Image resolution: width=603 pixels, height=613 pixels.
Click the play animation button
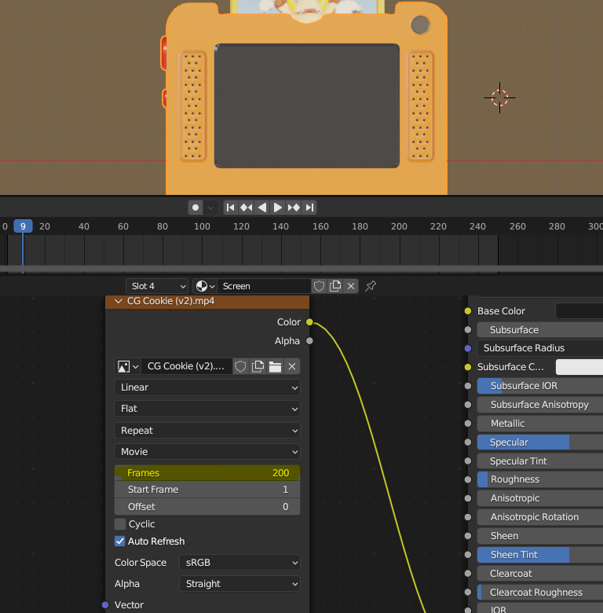[278, 207]
